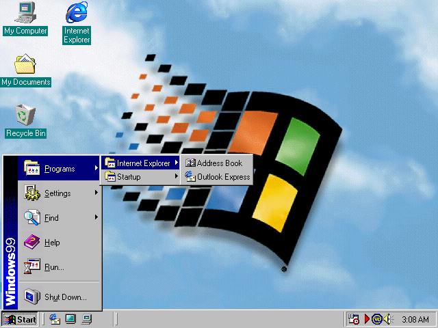This screenshot has height=328, width=438.
Task: Choose Shut Down... from the Start menu
Action: 59,297
